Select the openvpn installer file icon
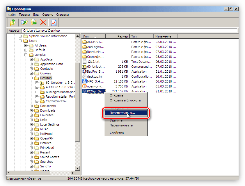The height and width of the screenshot is (186, 245). click(85, 86)
